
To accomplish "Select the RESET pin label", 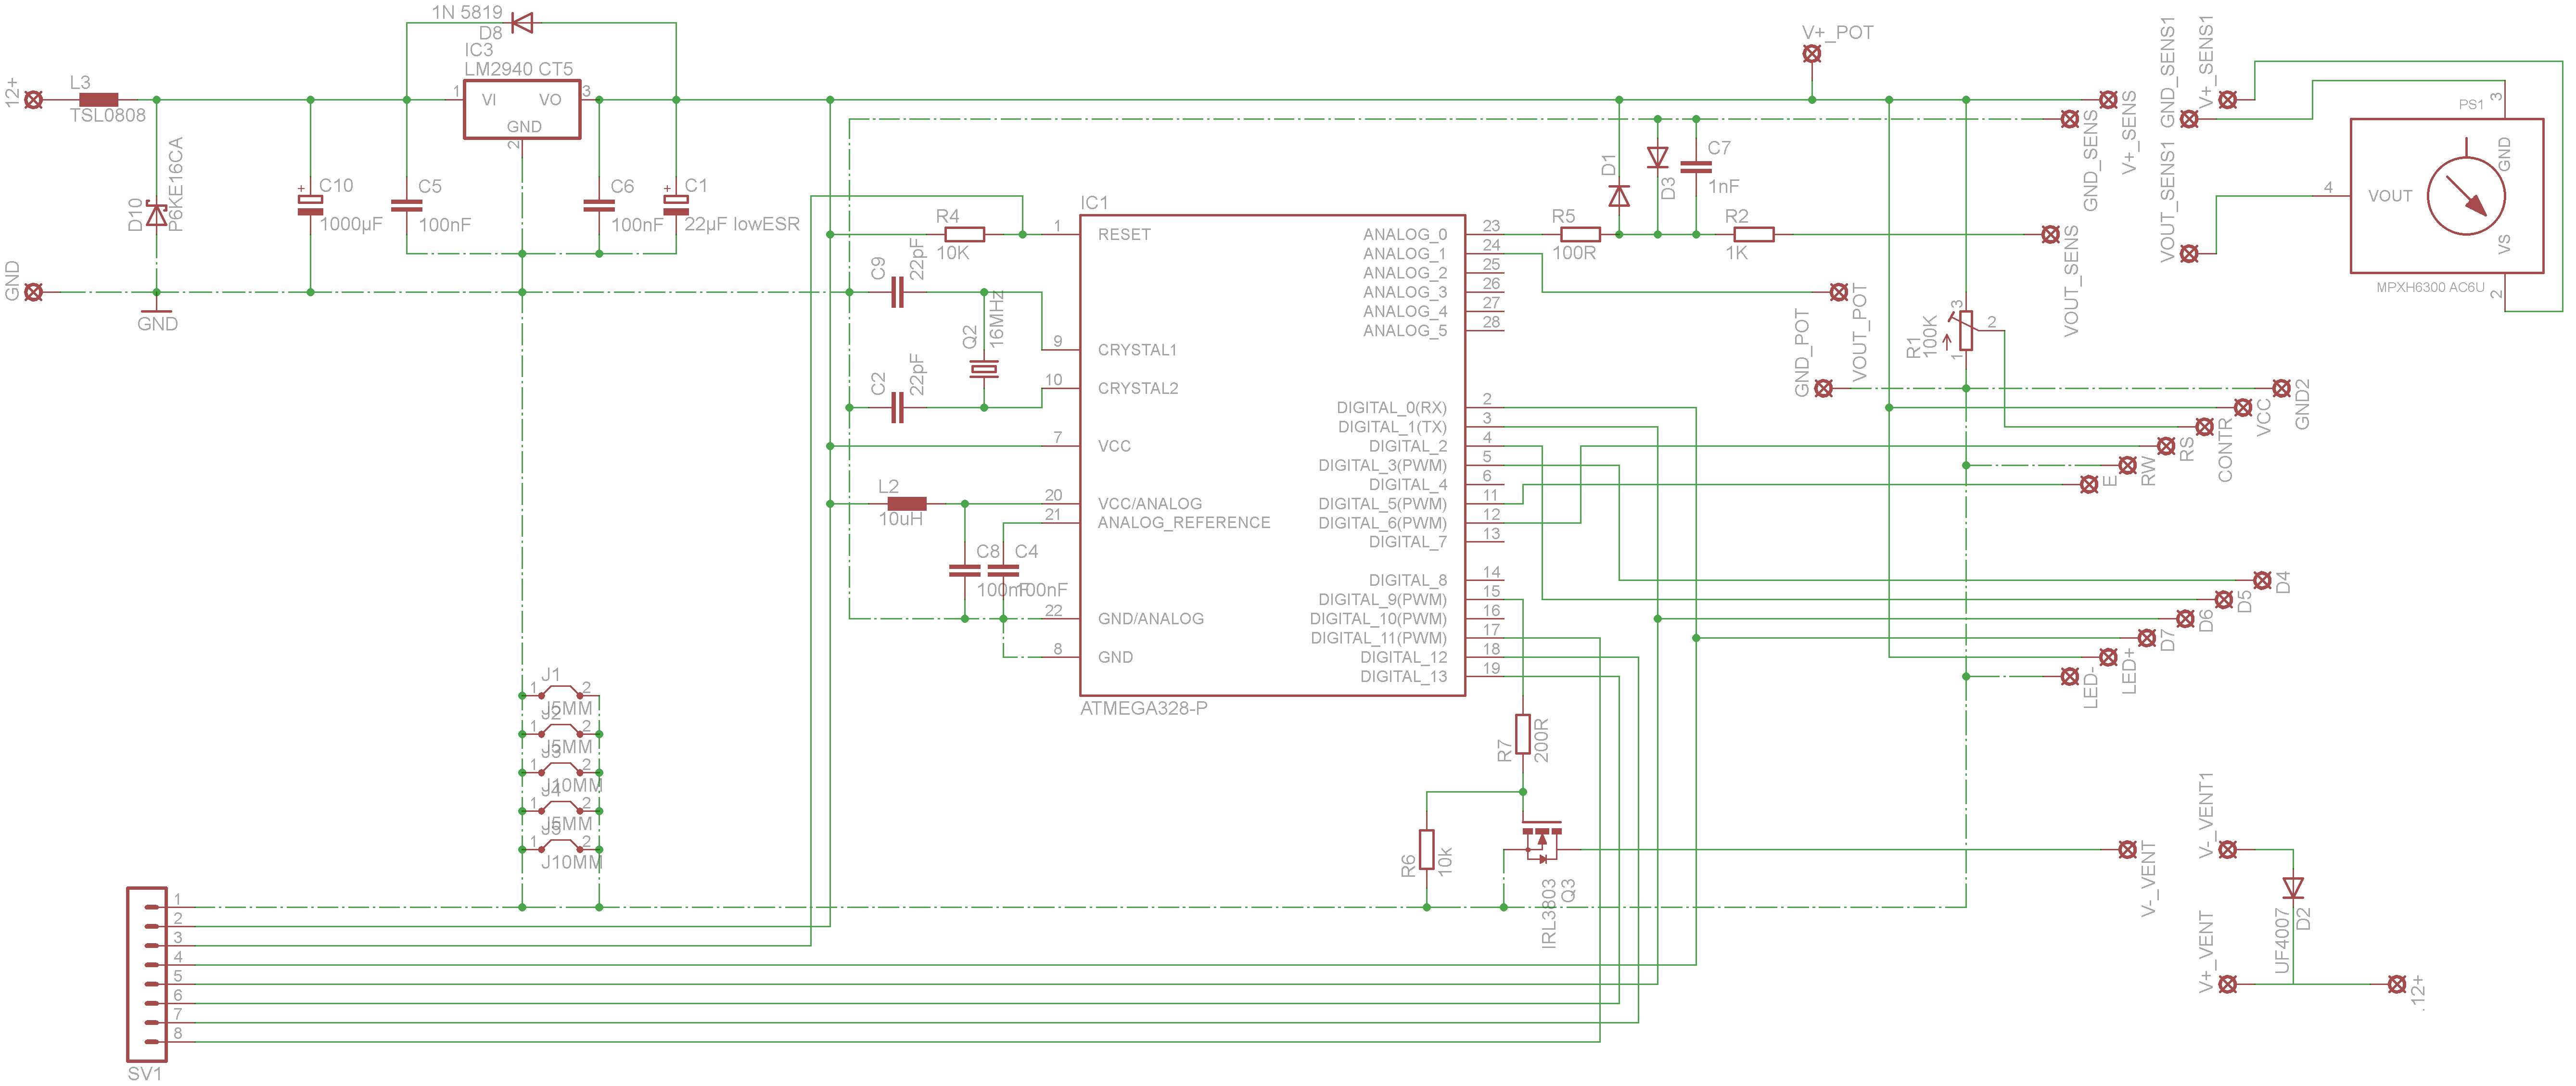I will pos(1124,234).
